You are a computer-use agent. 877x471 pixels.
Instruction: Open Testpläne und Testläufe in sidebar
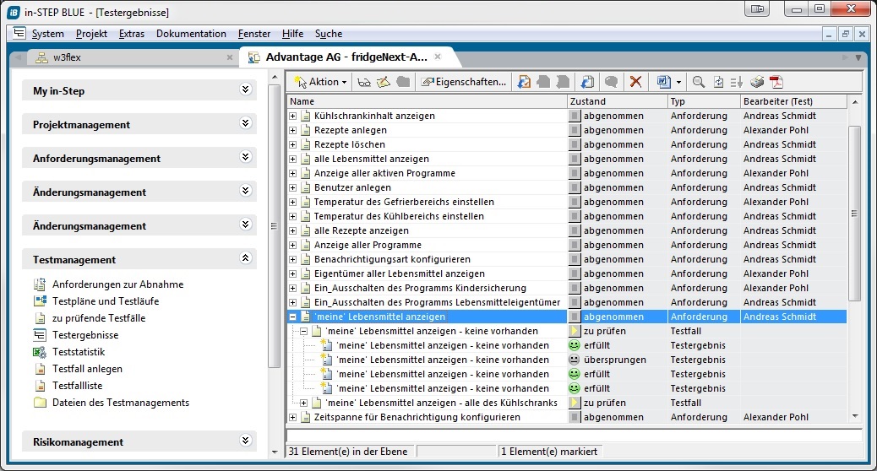point(105,301)
